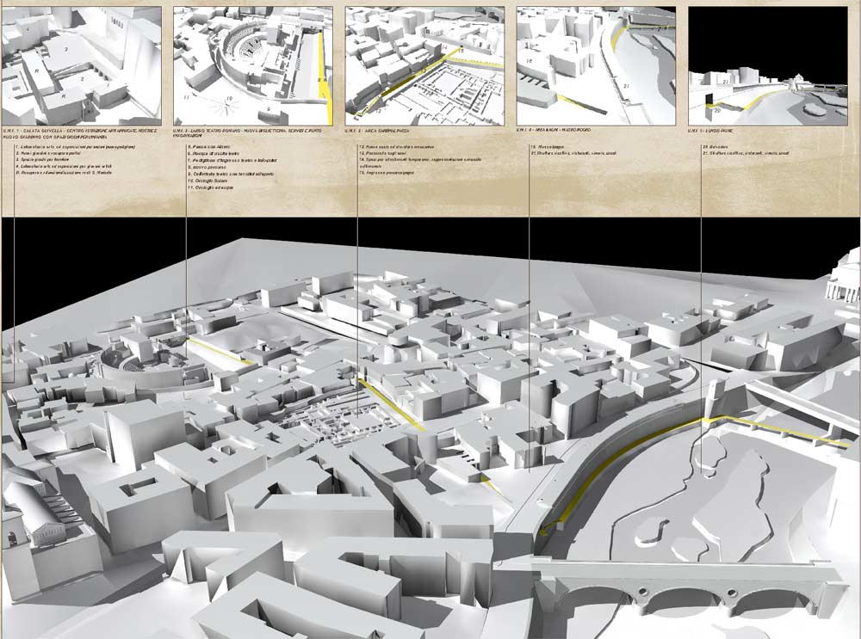861x639 pixels.
Task: Open the U.M.I. 1 model thumbnail
Action: [x=81, y=65]
